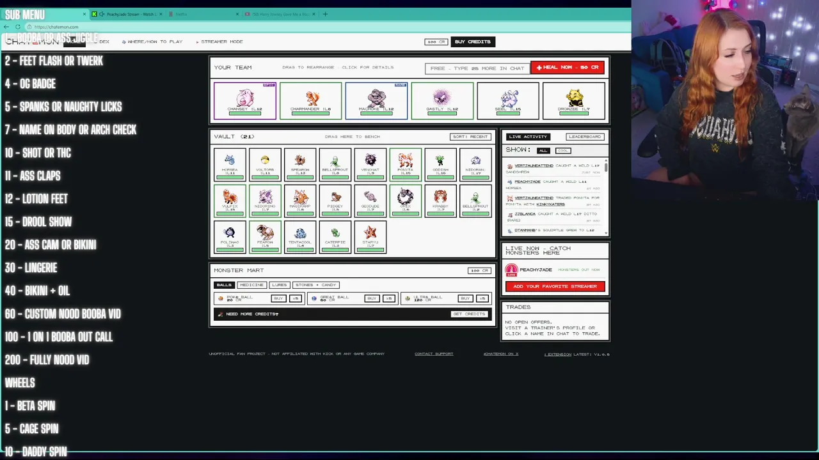Click the live activity feed scrollbar
This screenshot has height=460, width=819.
605,167
